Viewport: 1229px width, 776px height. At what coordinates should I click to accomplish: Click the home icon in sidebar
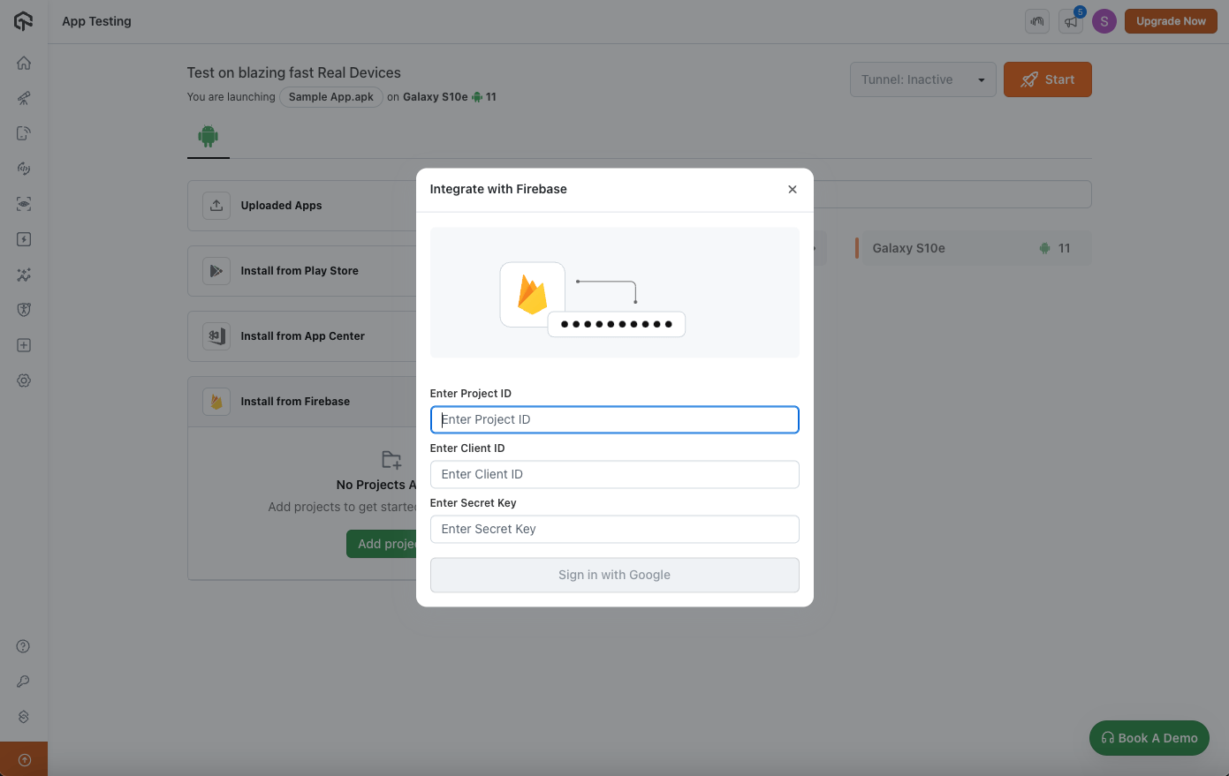click(x=24, y=63)
